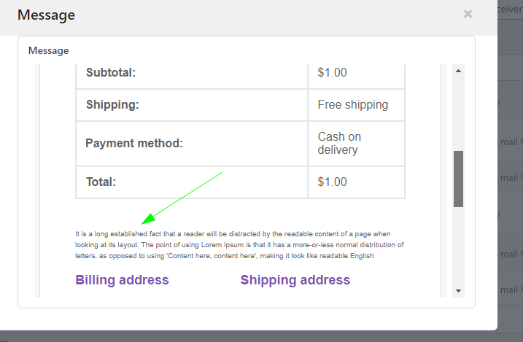This screenshot has width=523, height=342.
Task: Click the Billing address heading
Action: pos(123,280)
